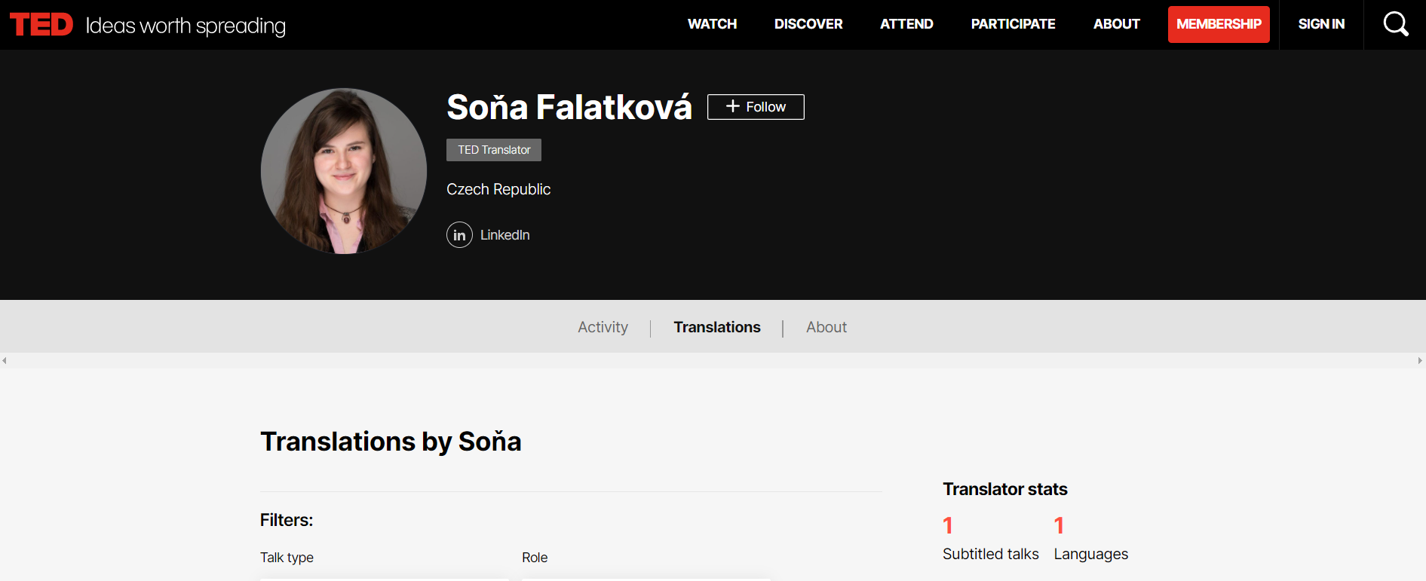The image size is (1426, 581).
Task: Follow Soňa Falatková
Action: point(756,107)
